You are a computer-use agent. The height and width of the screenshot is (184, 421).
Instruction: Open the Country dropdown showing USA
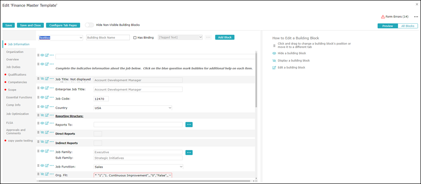133,108
